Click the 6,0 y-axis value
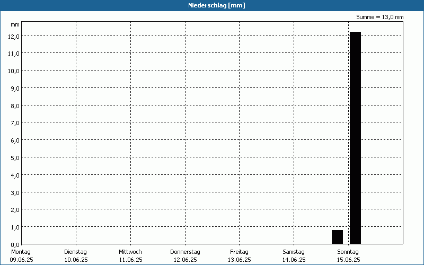The width and height of the screenshot is (424, 265). pyautogui.click(x=15, y=140)
